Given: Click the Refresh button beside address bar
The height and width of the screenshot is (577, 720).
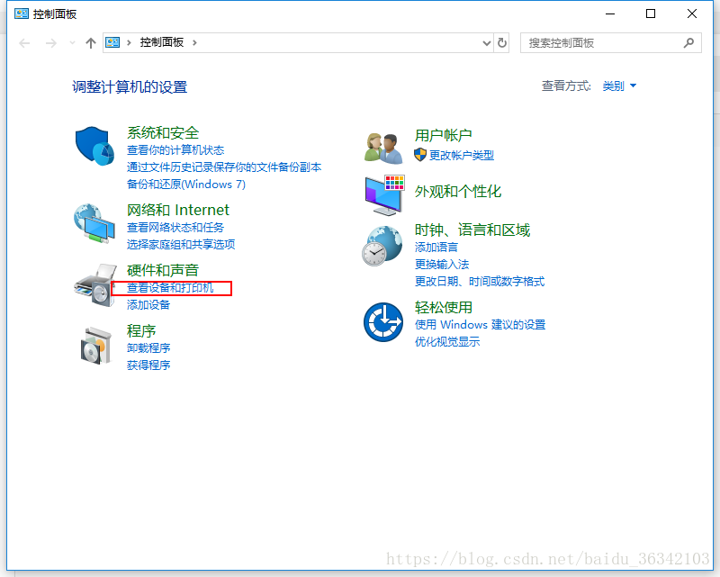Looking at the screenshot, I should (502, 42).
